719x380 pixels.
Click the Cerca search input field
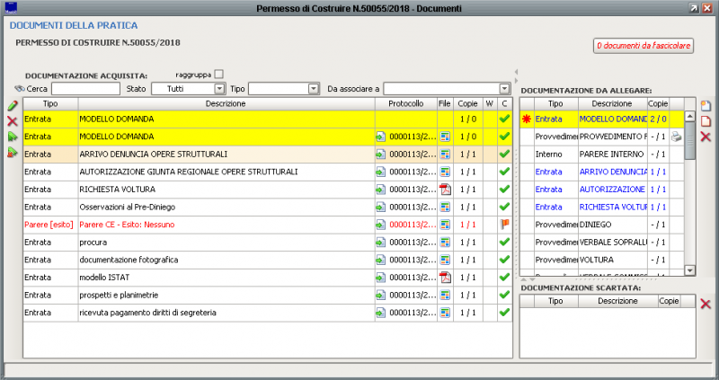pyautogui.click(x=85, y=88)
